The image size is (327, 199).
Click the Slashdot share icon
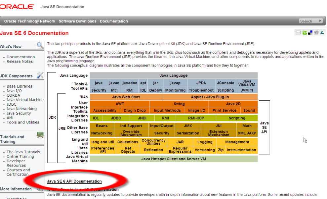click(x=322, y=32)
